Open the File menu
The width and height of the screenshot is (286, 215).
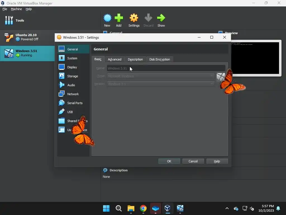coord(5,9)
